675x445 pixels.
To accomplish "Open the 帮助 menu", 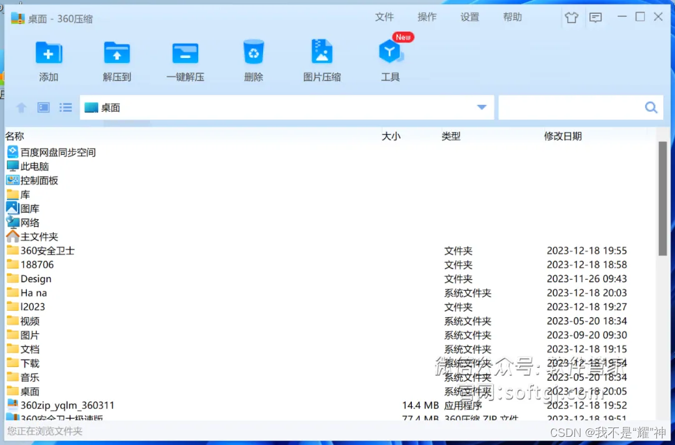I will coord(512,17).
